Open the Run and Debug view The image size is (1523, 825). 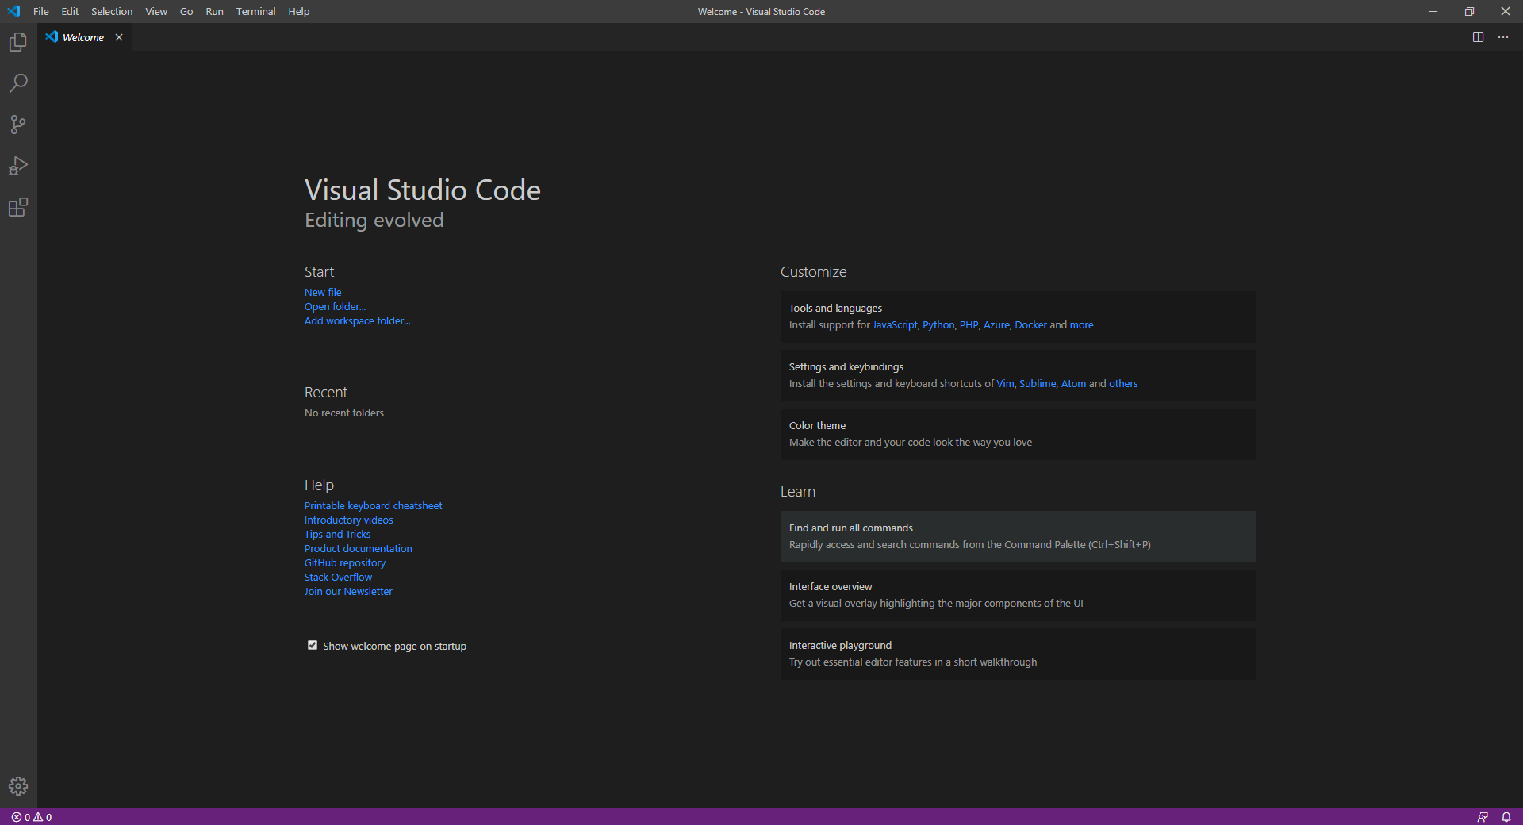[18, 166]
